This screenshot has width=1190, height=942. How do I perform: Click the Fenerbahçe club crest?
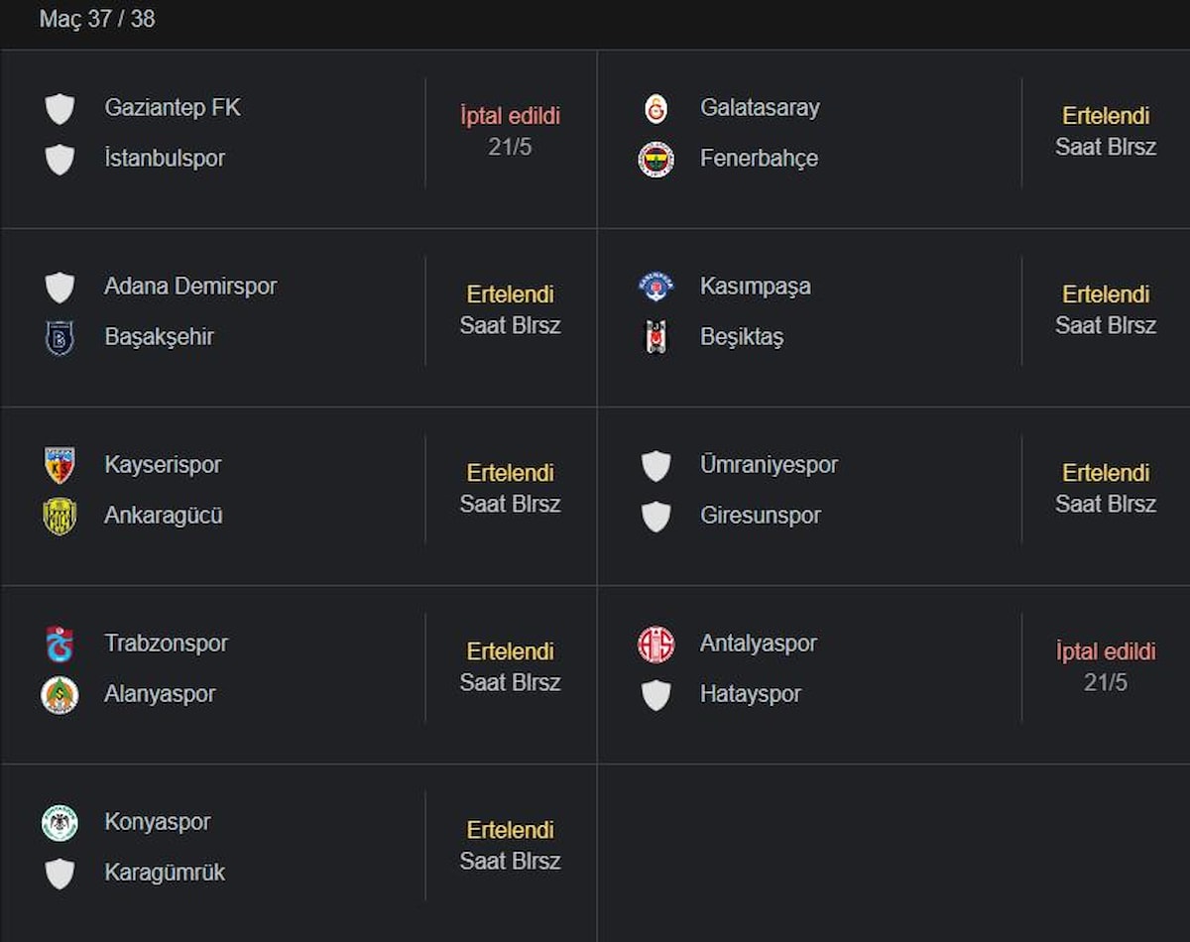[655, 160]
